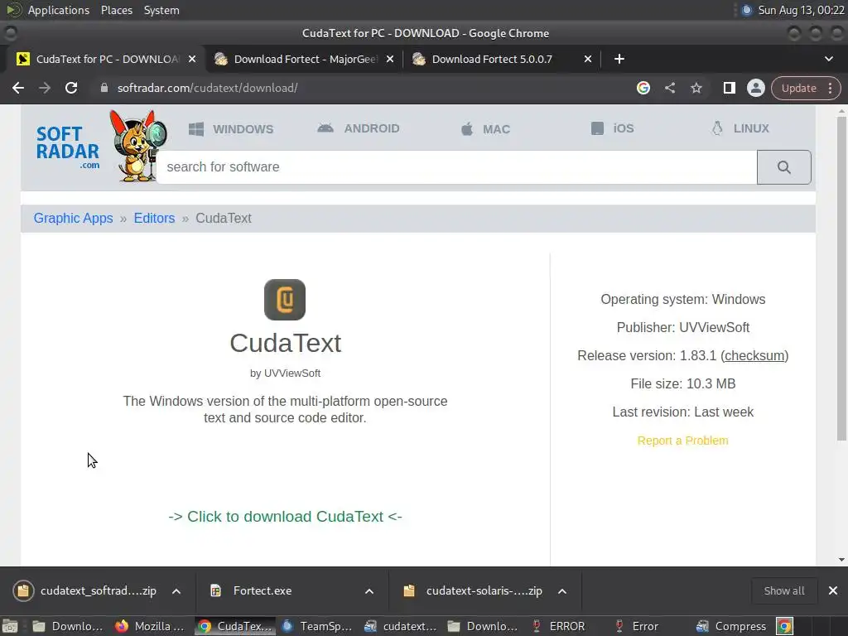
Task: Click the Chrome icon at taskbar end
Action: 784,626
